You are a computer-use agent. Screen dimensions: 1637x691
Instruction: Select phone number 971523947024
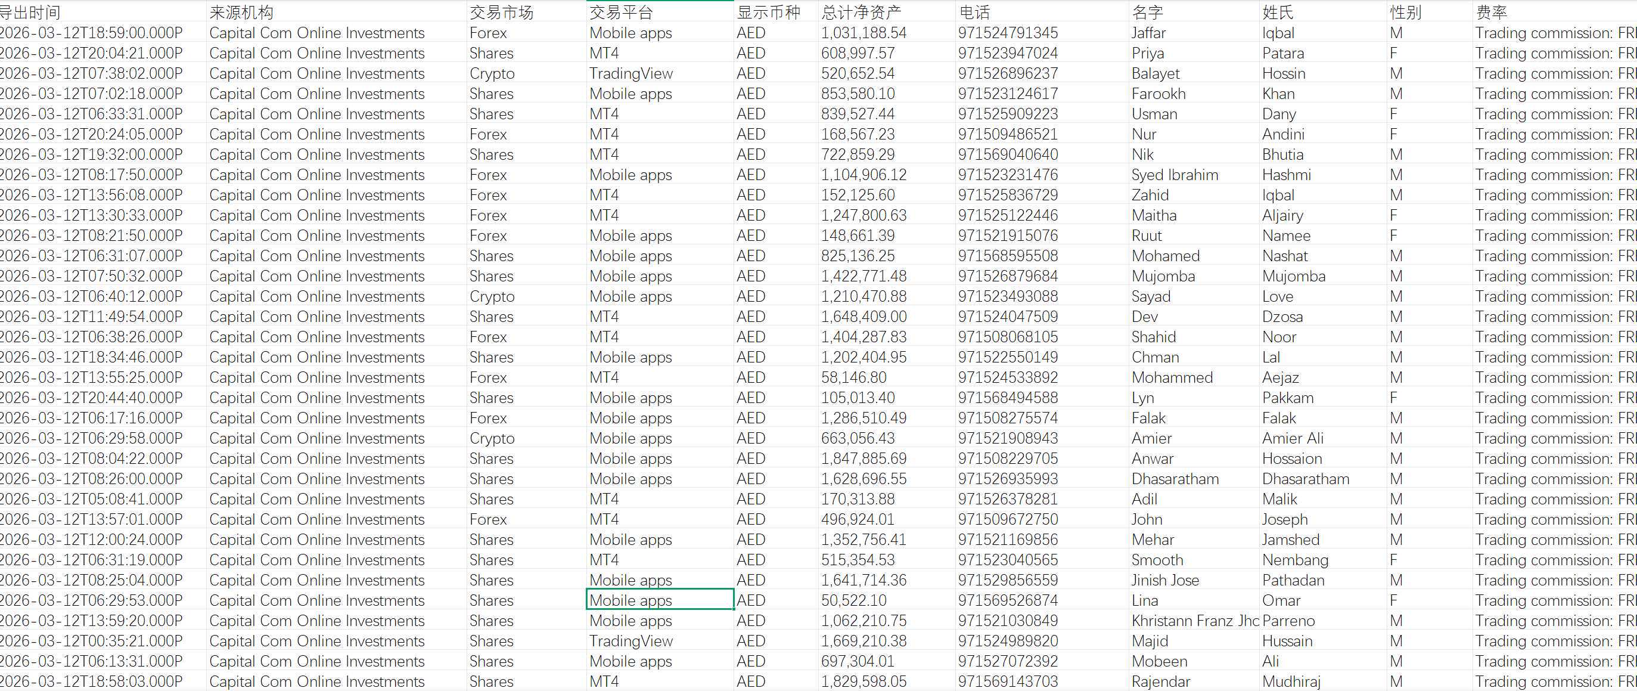1042,54
